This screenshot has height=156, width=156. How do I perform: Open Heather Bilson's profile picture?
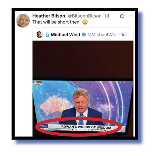coord(23,20)
